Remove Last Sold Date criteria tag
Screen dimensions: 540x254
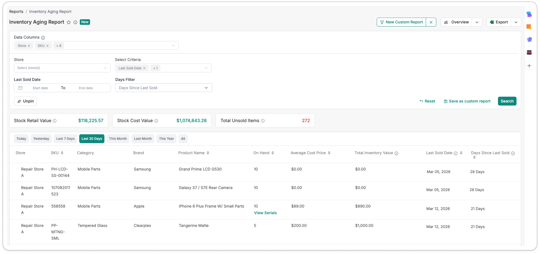[x=144, y=68]
